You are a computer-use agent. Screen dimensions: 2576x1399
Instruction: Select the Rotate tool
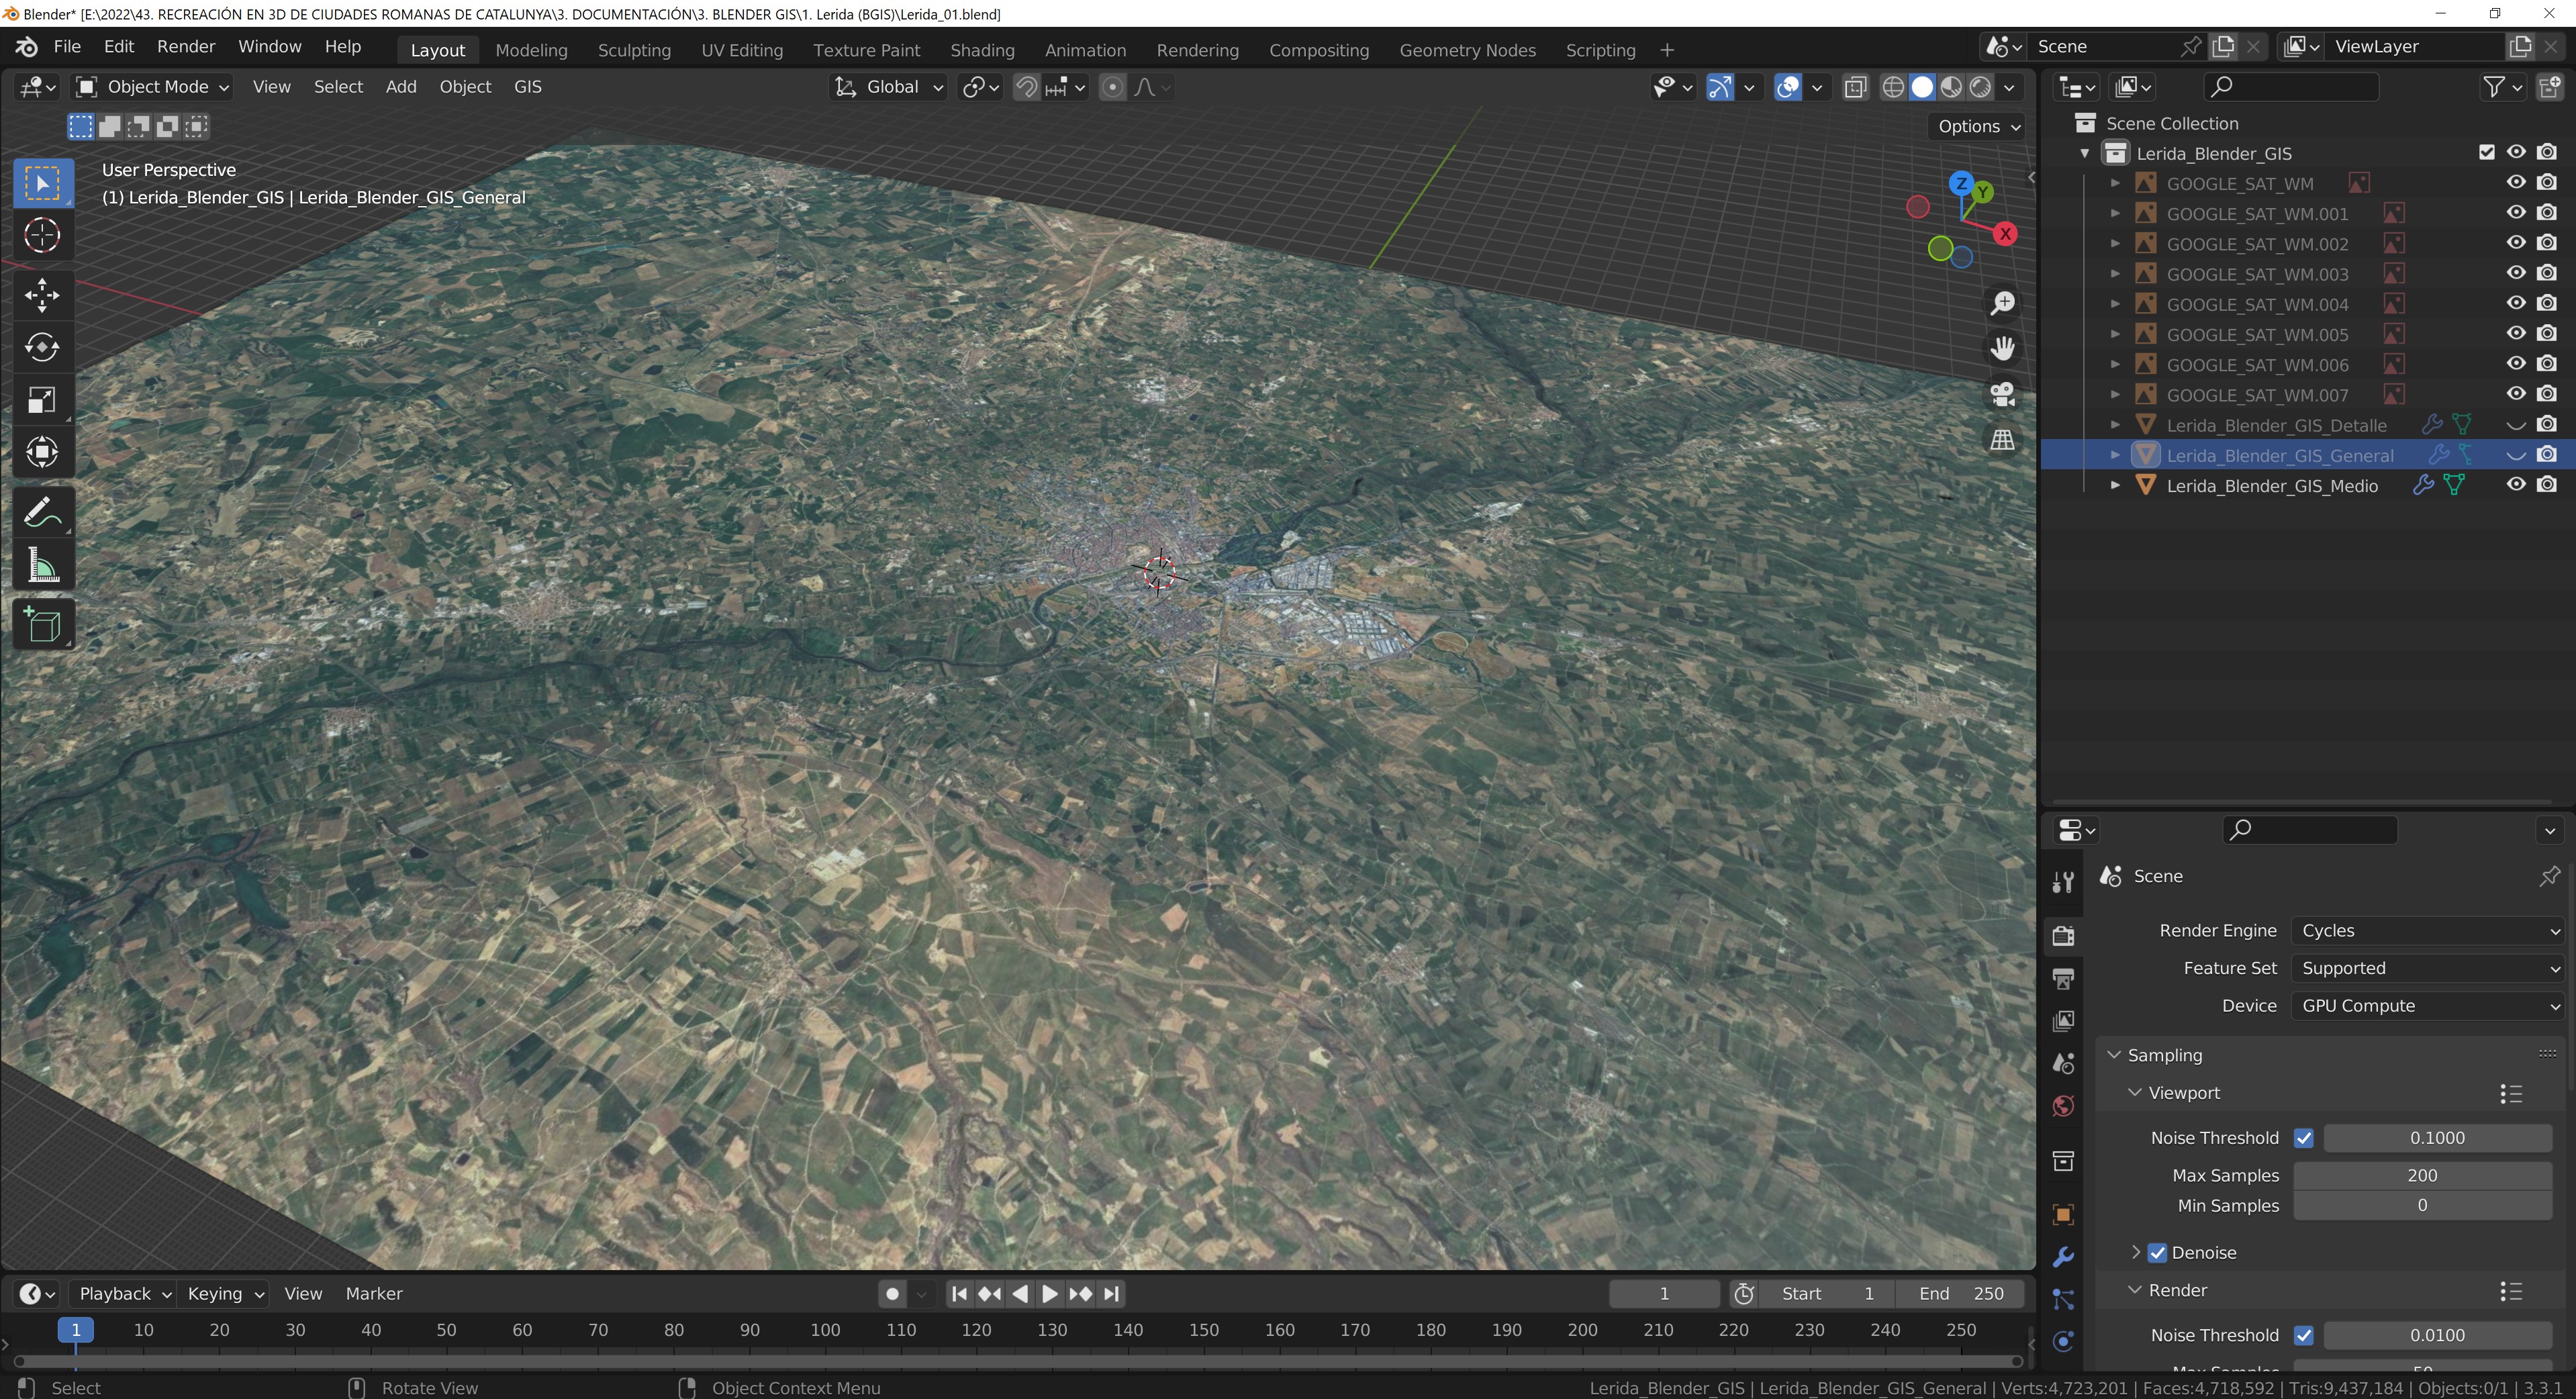click(x=42, y=348)
